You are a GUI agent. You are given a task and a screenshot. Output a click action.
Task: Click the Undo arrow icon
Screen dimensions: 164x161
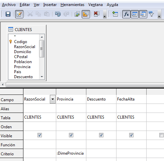click(58, 14)
